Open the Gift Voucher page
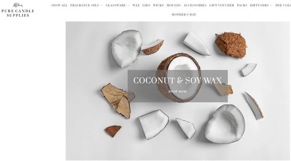Screen dimensions: 291x161 pyautogui.click(x=222, y=5)
